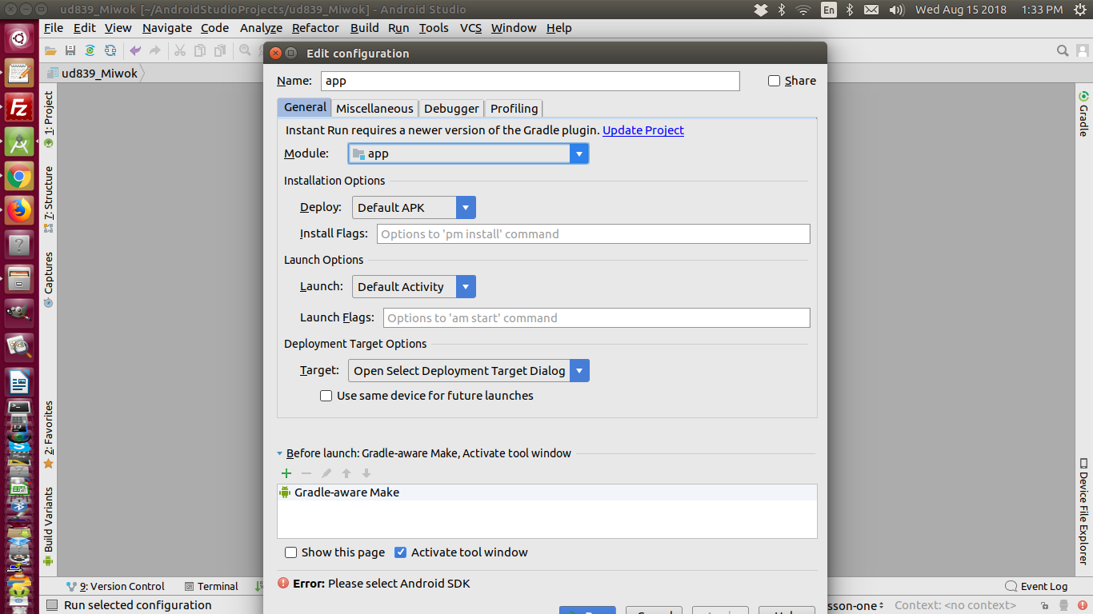This screenshot has height=614, width=1093.
Task: Open the Ubuntu Dash search
Action: point(19,38)
